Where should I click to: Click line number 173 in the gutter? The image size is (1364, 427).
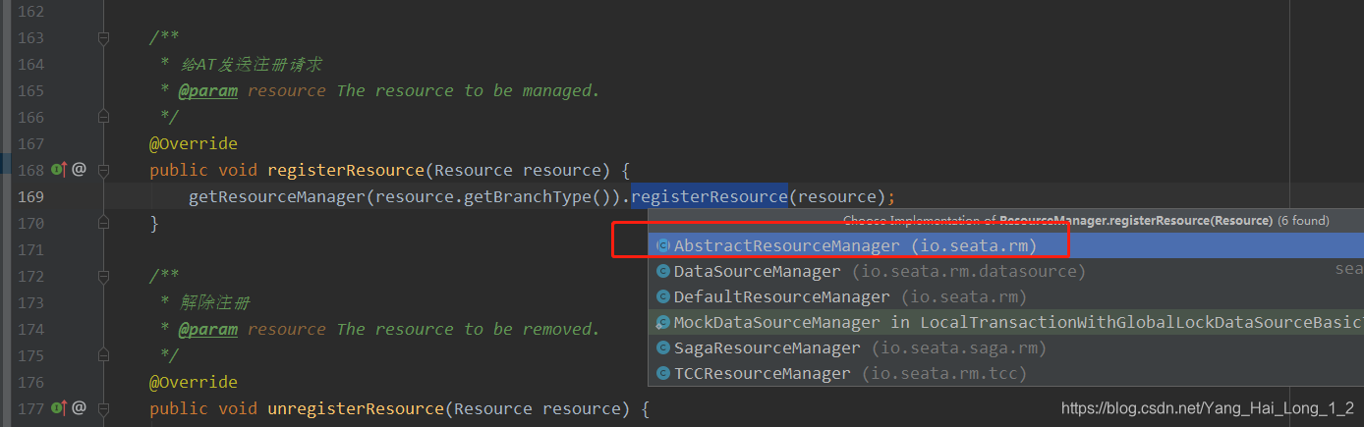tap(31, 302)
